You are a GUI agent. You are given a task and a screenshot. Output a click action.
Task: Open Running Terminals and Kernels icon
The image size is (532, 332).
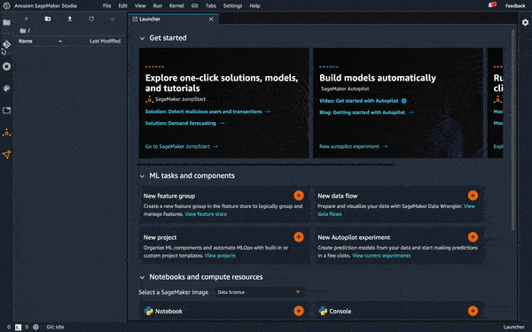click(6, 66)
